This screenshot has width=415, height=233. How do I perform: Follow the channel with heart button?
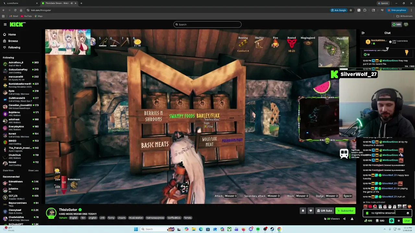tap(311, 211)
